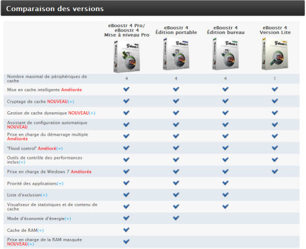Expand (+) next to Mode d'économie d'énergie
The height and width of the screenshot is (249, 306).
[x=68, y=219]
